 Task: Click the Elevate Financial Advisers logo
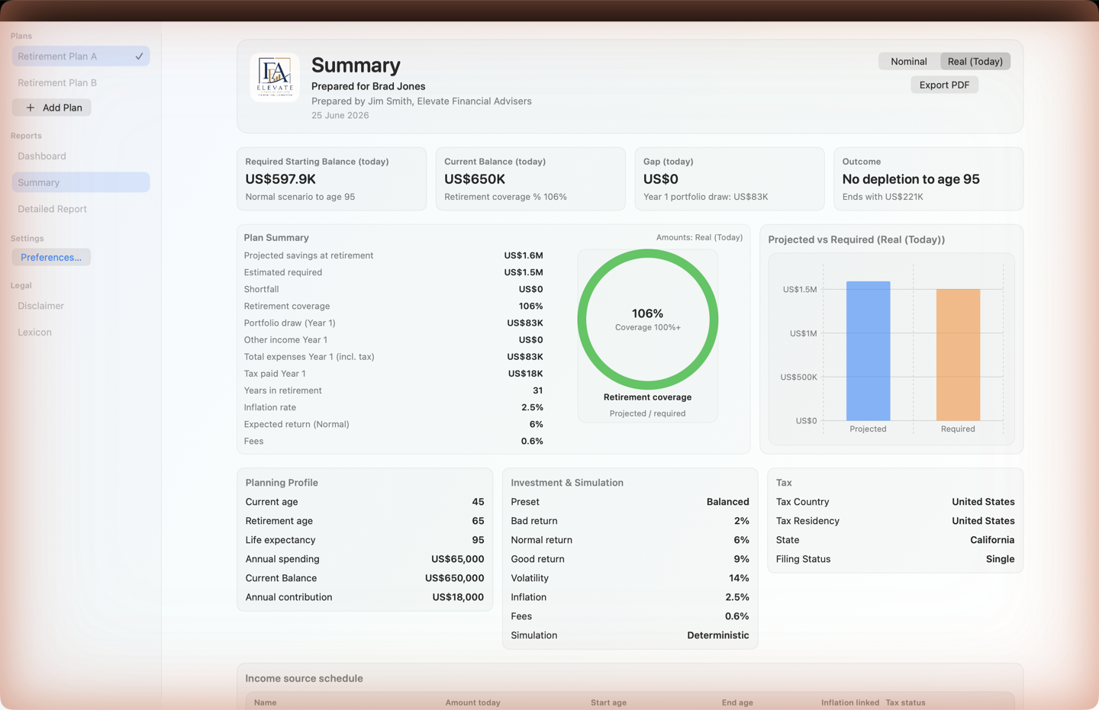click(x=275, y=77)
